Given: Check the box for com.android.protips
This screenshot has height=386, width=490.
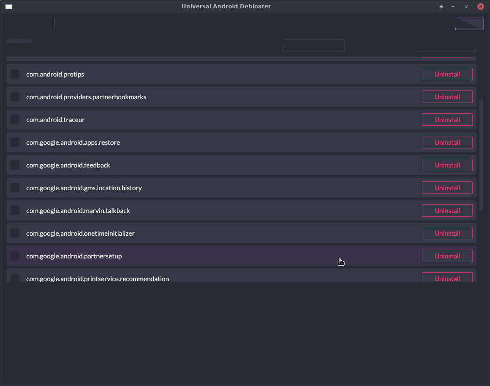Looking at the screenshot, I should tap(14, 74).
